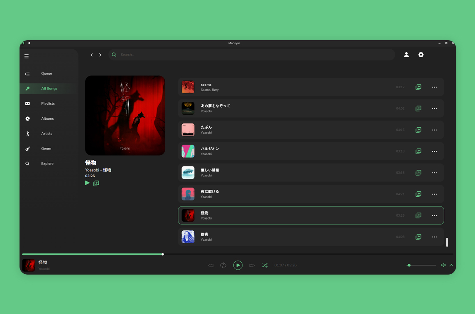Adjust the volume slider

[421, 266]
